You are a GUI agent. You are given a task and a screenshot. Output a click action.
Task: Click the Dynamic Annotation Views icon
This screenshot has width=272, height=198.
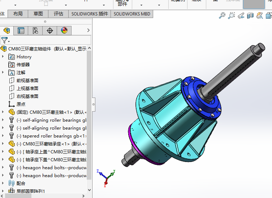coord(260,15)
